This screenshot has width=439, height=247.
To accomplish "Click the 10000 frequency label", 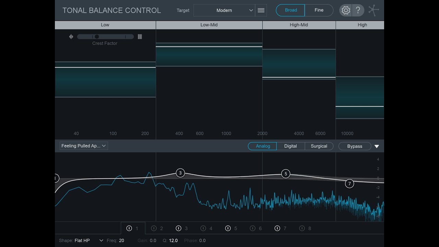I will tap(347, 133).
